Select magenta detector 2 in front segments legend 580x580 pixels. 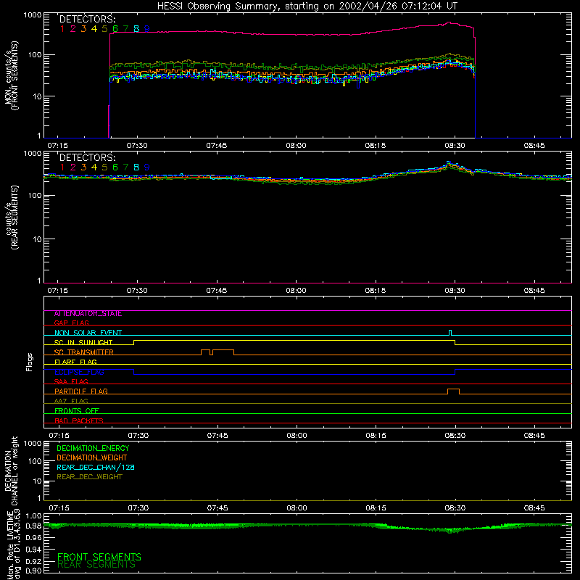(x=73, y=29)
